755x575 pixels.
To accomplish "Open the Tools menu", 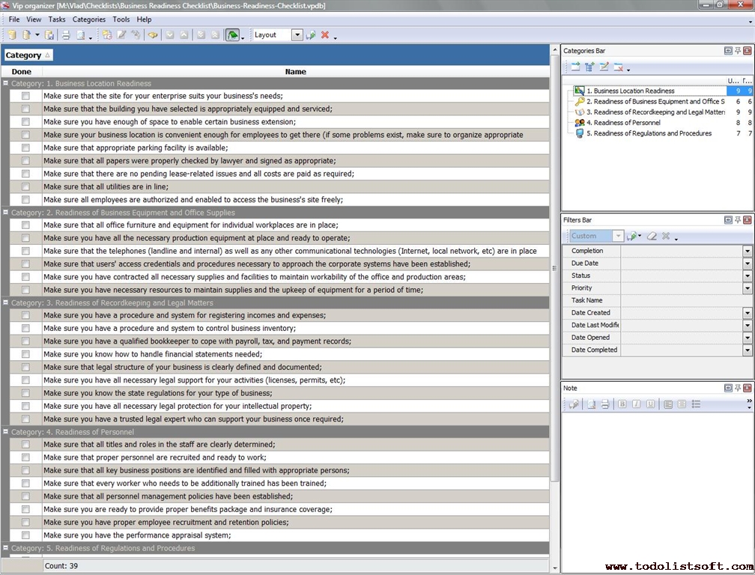I will click(121, 19).
